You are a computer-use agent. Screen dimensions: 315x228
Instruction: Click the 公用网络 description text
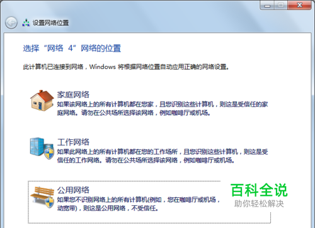pos(139,204)
